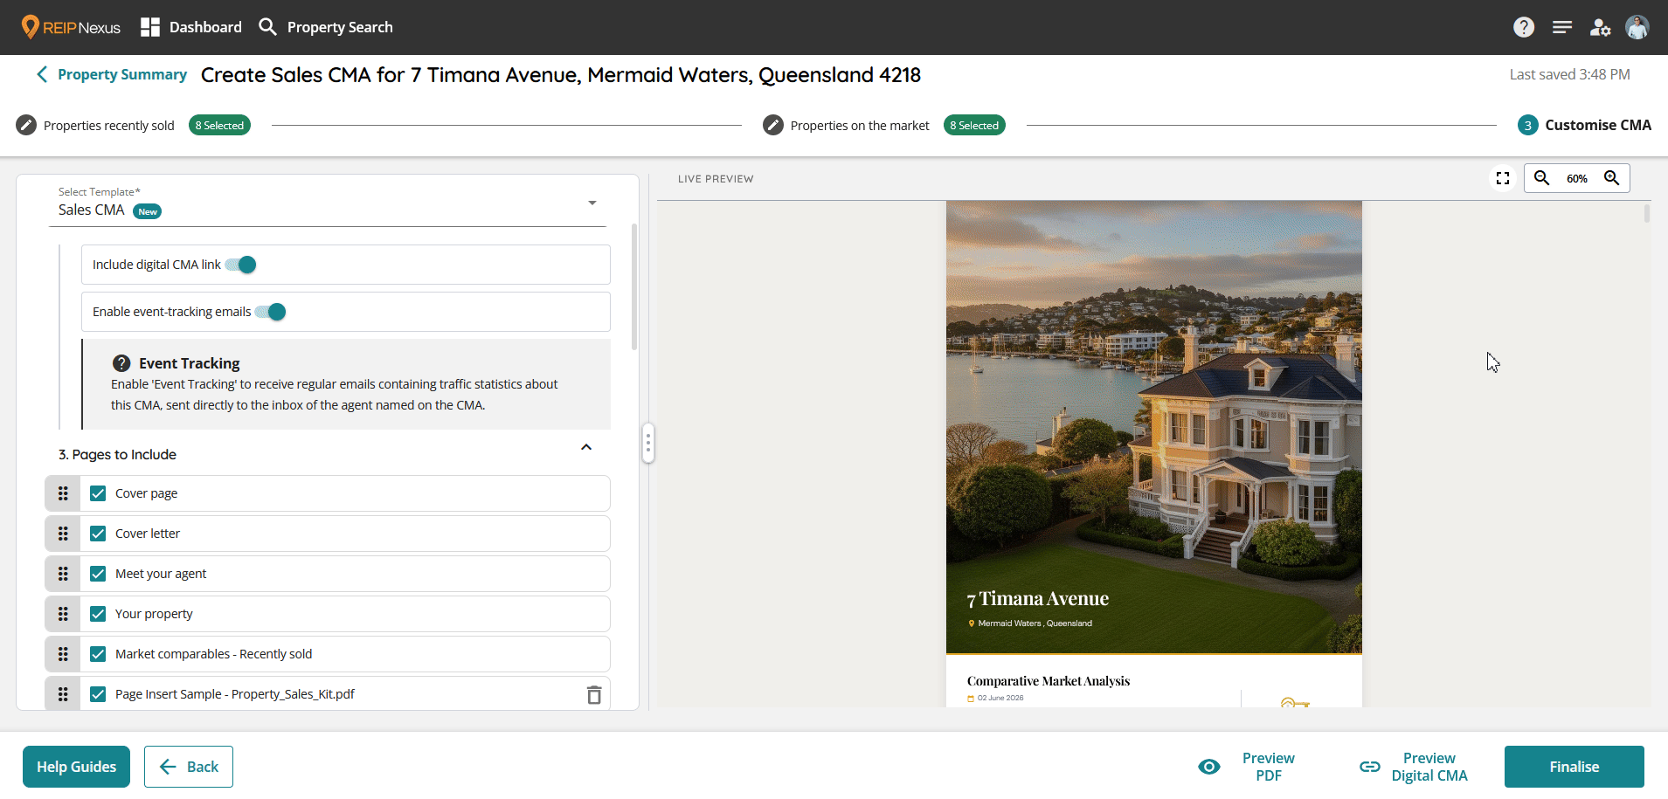
Task: Uncheck the Meet your agent checkbox
Action: tap(98, 574)
